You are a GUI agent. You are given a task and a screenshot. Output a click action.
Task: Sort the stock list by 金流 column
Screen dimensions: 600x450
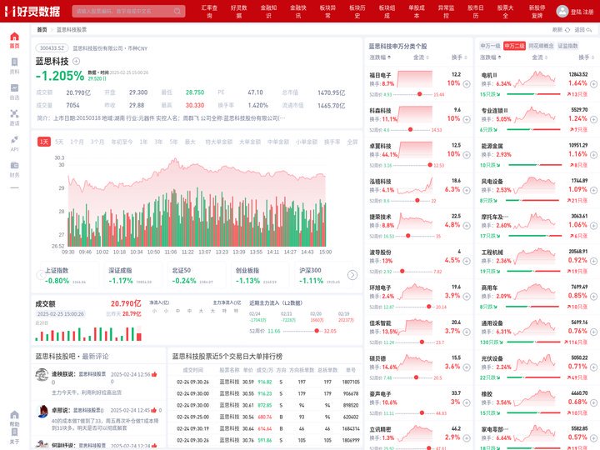(x=420, y=57)
